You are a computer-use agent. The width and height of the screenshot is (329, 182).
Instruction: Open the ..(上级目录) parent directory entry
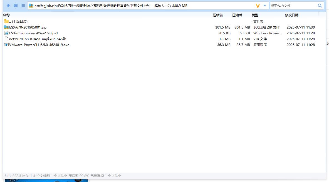[18, 21]
